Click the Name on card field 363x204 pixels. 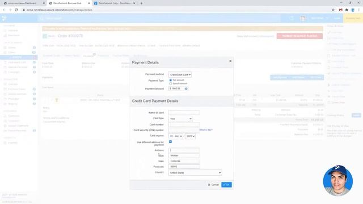184,113
